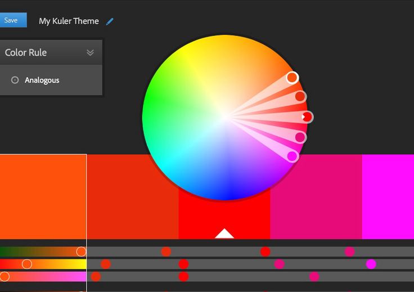
Task: Click the handle on red-to-pink gradient slider
Action: point(4,276)
